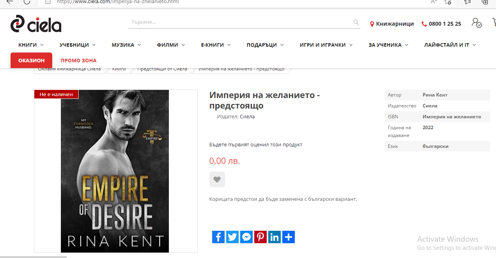
Task: Open the ПОДАРЪЦИ menu
Action: tap(265, 45)
